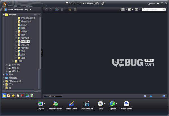Expand the 网络 node
The height and width of the screenshot is (116, 169).
click(4, 75)
